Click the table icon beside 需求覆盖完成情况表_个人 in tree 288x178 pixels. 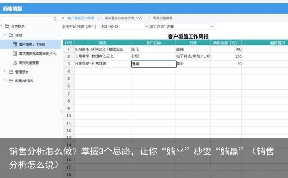(x=15, y=53)
